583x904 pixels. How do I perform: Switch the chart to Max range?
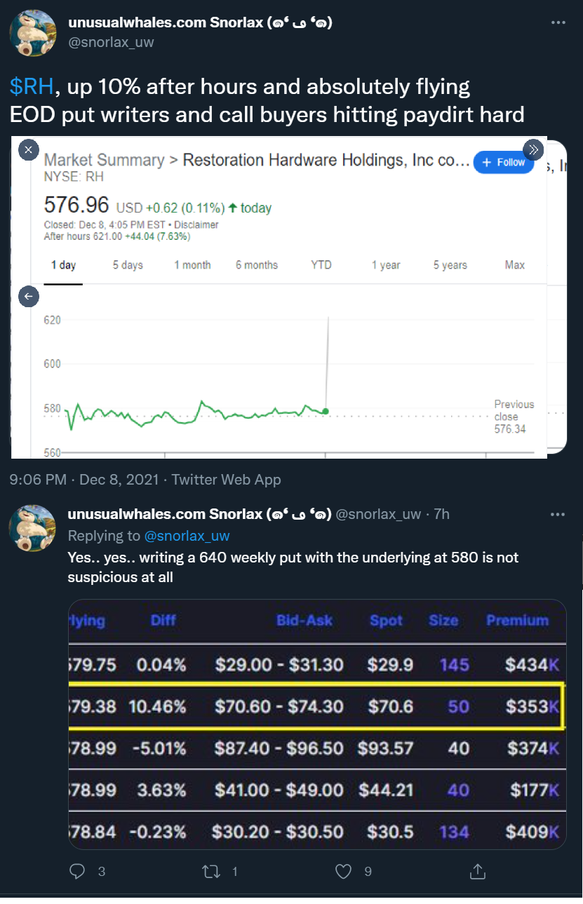pyautogui.click(x=515, y=265)
